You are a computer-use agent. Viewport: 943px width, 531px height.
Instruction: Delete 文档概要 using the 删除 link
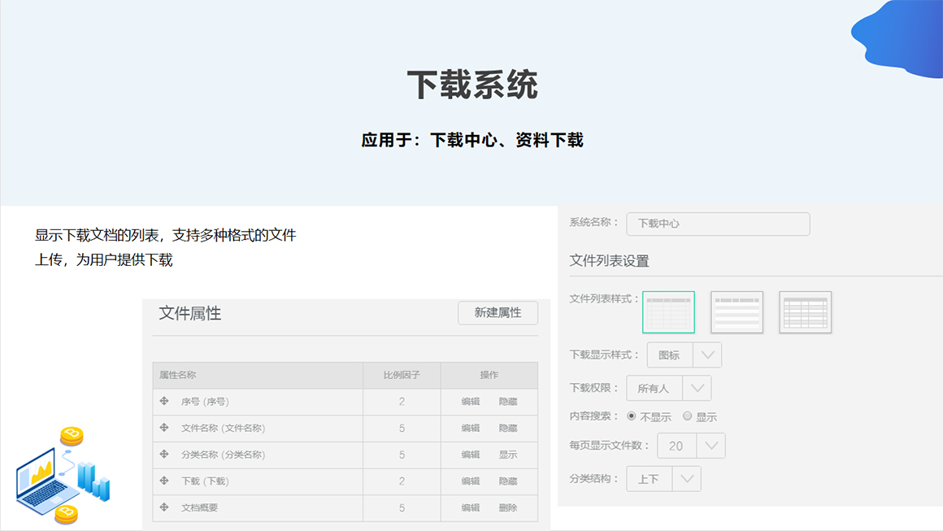[508, 507]
